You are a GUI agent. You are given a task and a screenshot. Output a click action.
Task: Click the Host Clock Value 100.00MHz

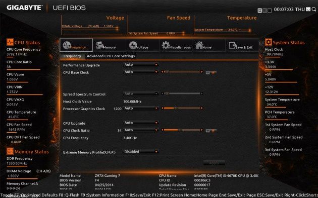click(132, 102)
